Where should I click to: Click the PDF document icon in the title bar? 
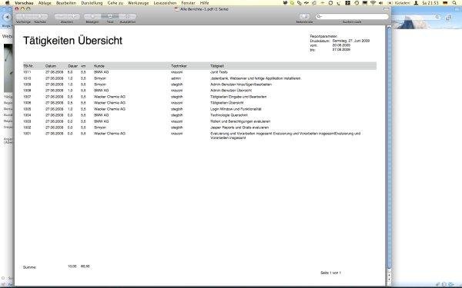pos(177,9)
